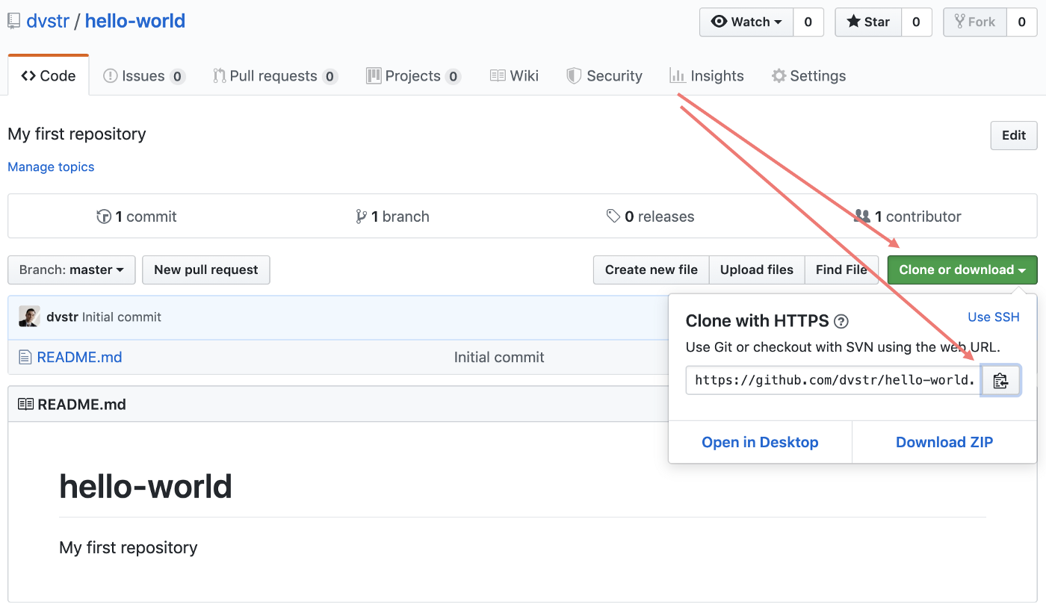
Task: Open the Watch dropdown
Action: click(746, 22)
